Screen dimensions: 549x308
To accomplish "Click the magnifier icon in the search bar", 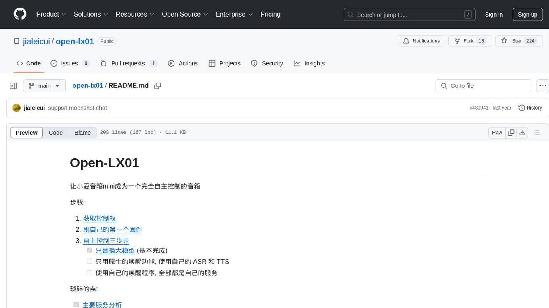I will [351, 15].
